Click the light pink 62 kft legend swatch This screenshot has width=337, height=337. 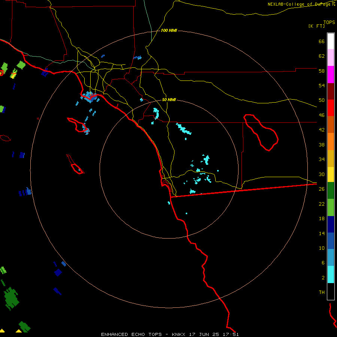click(331, 58)
